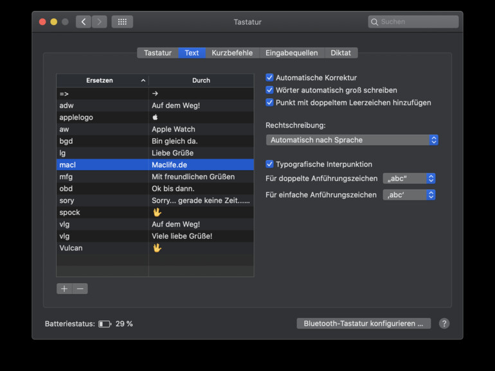Image resolution: width=495 pixels, height=371 pixels.
Task: Go back with the left chevron button
Action: tap(84, 22)
